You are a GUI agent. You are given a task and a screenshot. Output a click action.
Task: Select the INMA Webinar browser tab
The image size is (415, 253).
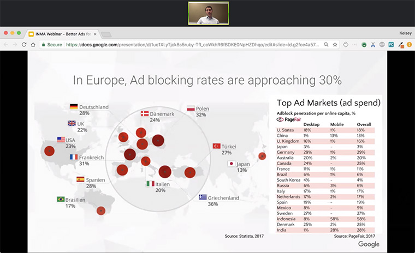[x=62, y=34]
